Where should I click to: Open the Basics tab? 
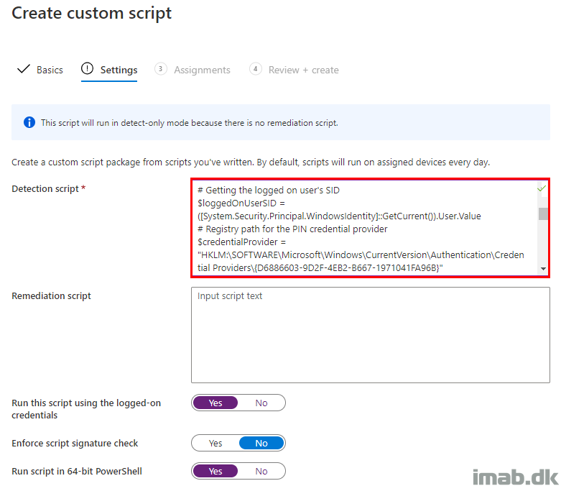[50, 70]
